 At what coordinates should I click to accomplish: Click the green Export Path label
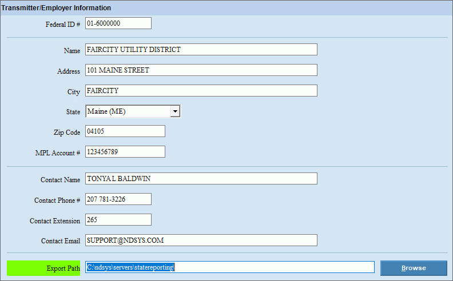[x=43, y=268]
